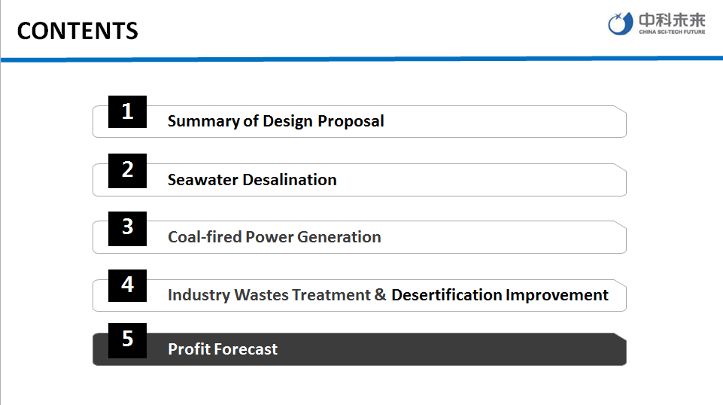723x405 pixels.
Task: Open the highlighted Profit Forecast entry
Action: pyautogui.click(x=223, y=349)
